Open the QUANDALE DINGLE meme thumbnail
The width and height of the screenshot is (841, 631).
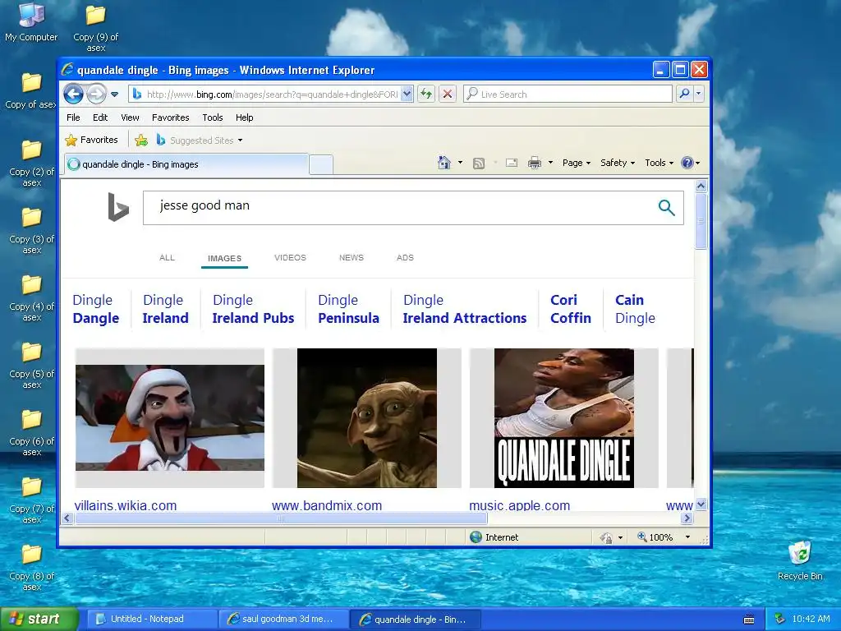pyautogui.click(x=563, y=418)
